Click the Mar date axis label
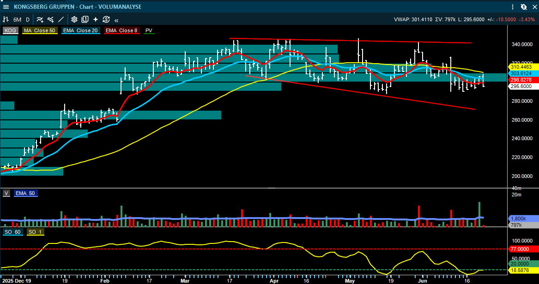The height and width of the screenshot is (284, 539). tap(185, 280)
